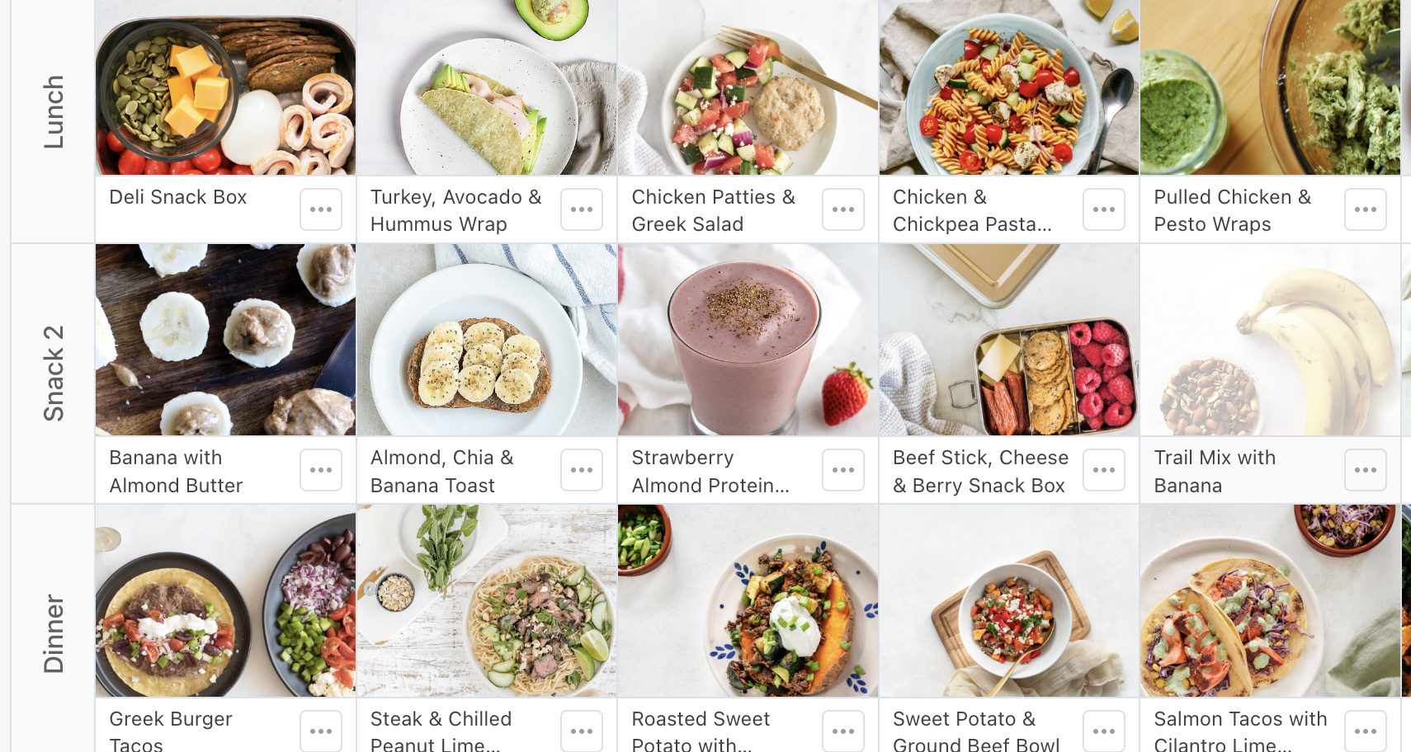Open options for Chicken & Chickpea Pasta
Viewport: 1411px width, 752px height.
[x=1104, y=209]
